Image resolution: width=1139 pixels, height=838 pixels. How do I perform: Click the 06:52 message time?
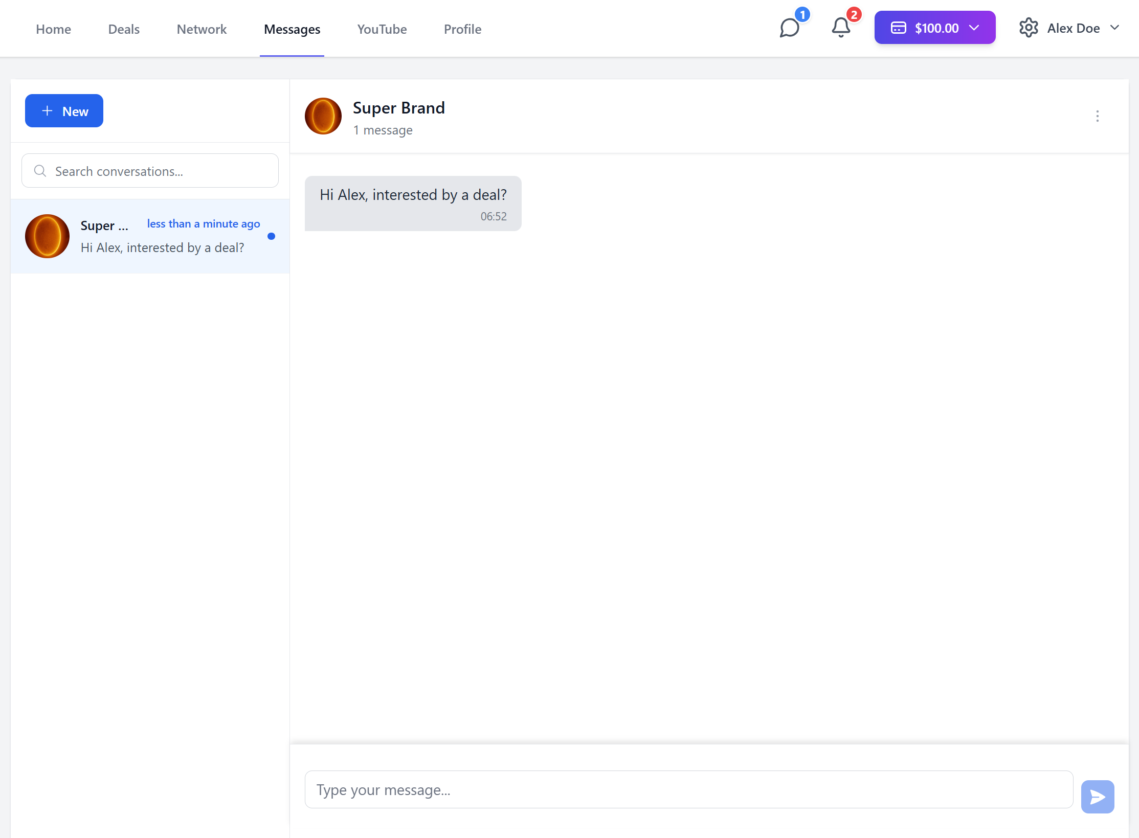coord(494,216)
